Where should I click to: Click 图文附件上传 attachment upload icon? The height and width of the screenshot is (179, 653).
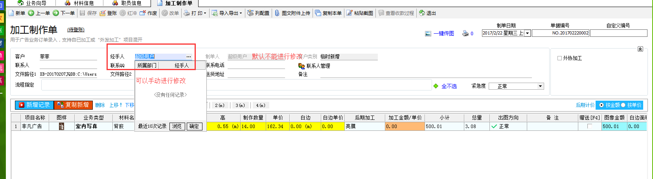[x=277, y=13]
